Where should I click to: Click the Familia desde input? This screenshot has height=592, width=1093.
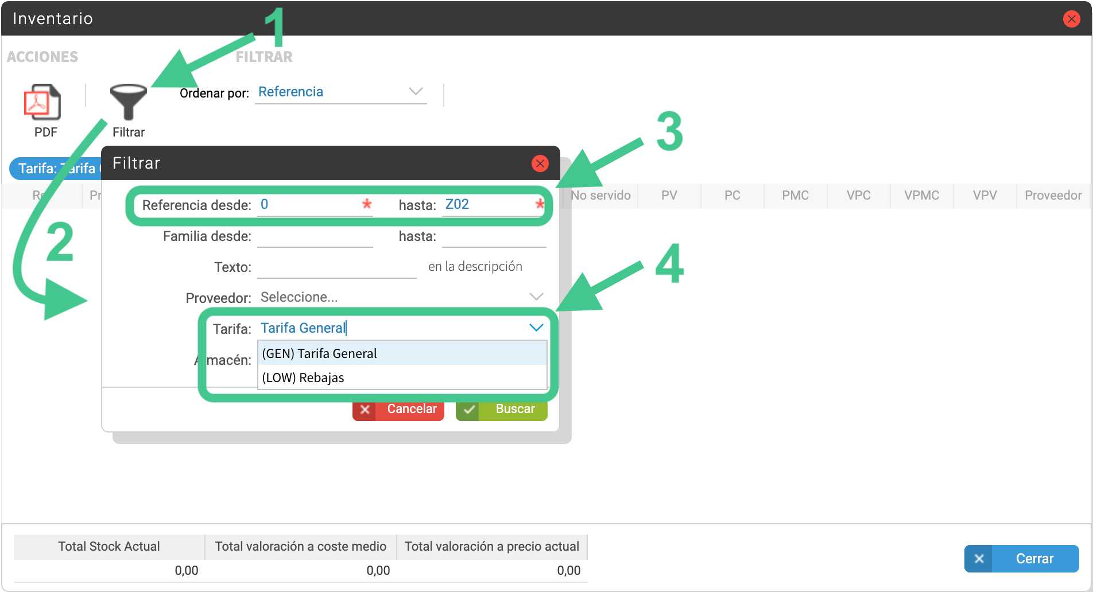pyautogui.click(x=315, y=236)
